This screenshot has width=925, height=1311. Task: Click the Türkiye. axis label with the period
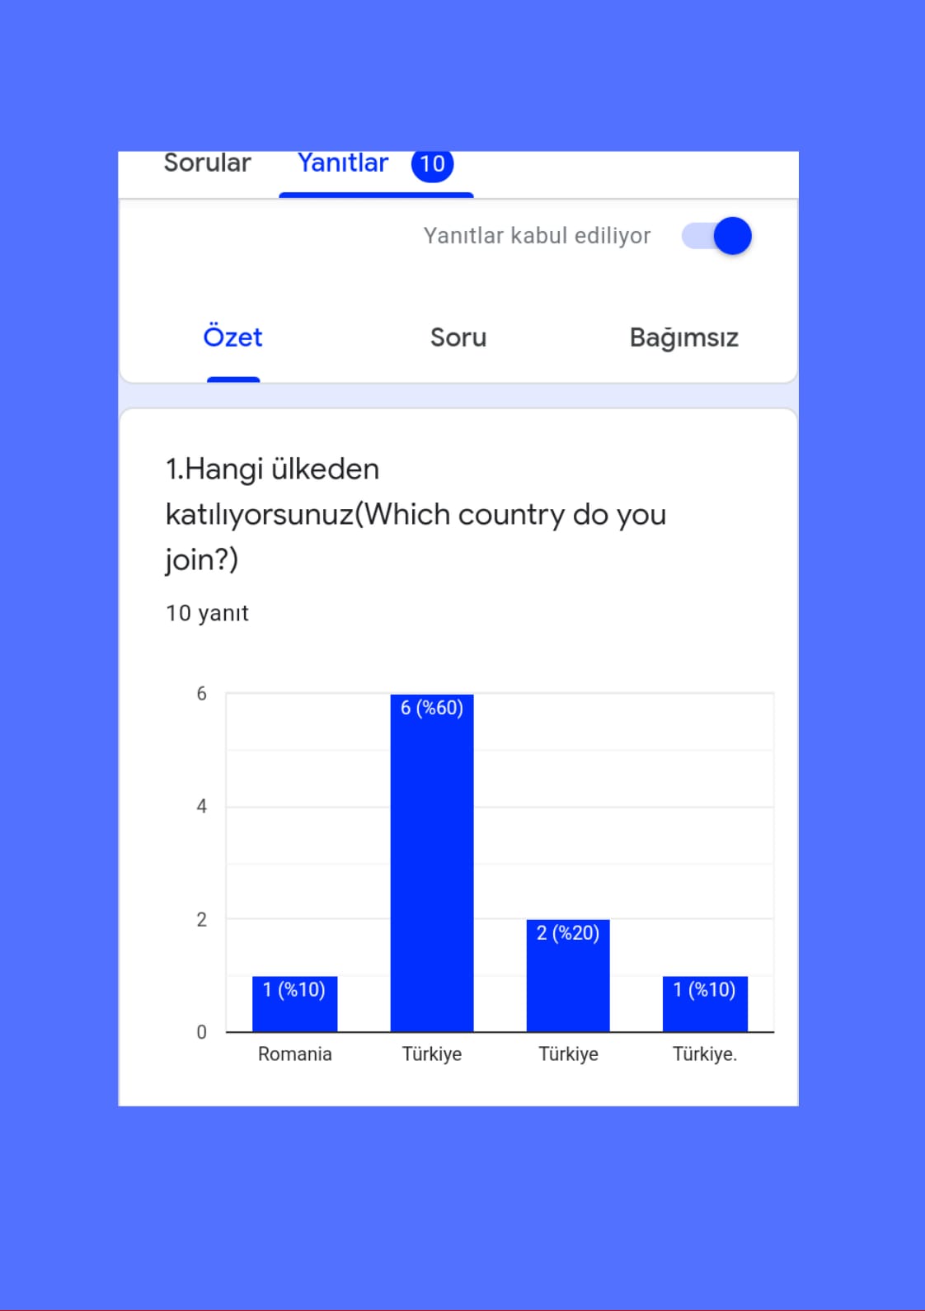[x=706, y=1054]
